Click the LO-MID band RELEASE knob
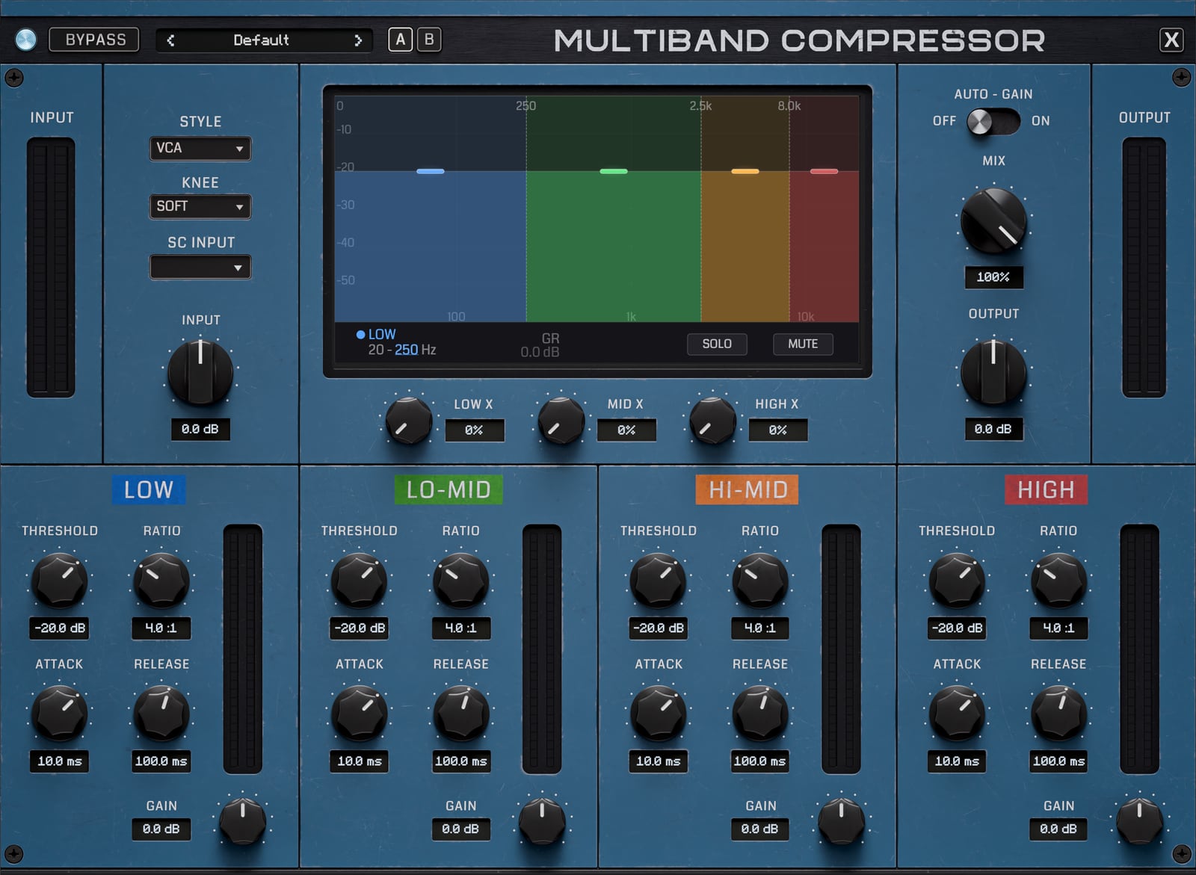This screenshot has height=875, width=1196. point(461,714)
